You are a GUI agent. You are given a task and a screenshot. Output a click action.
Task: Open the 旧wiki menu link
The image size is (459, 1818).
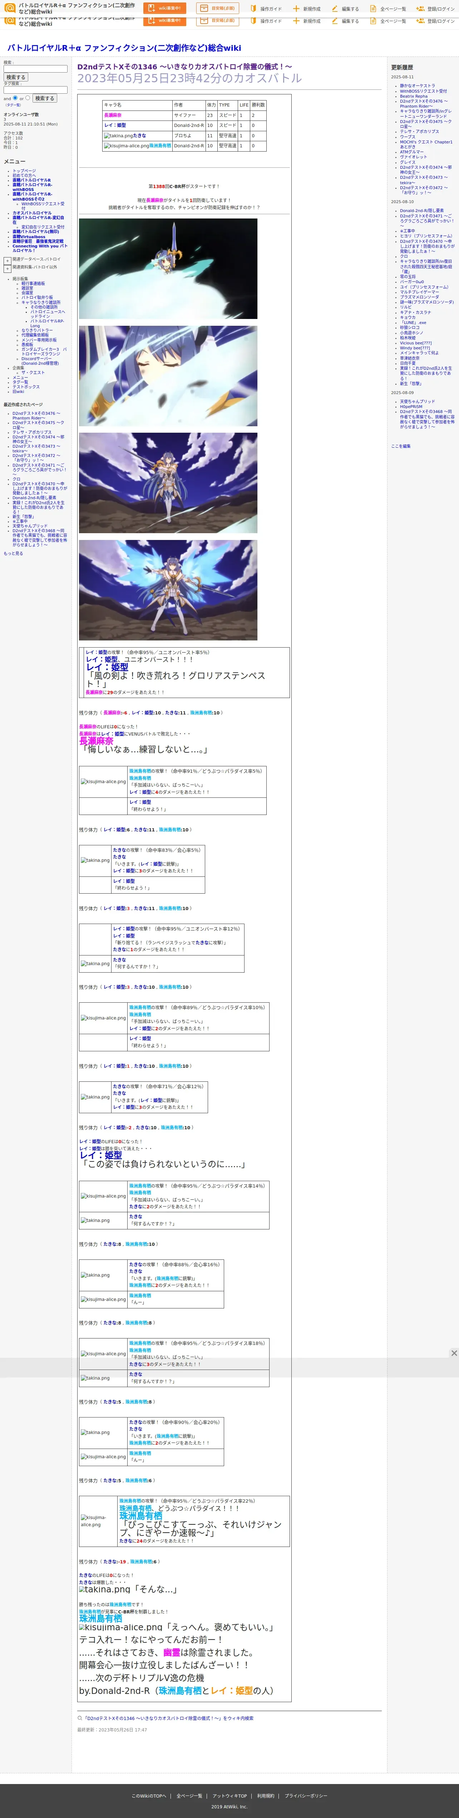pyautogui.click(x=18, y=392)
